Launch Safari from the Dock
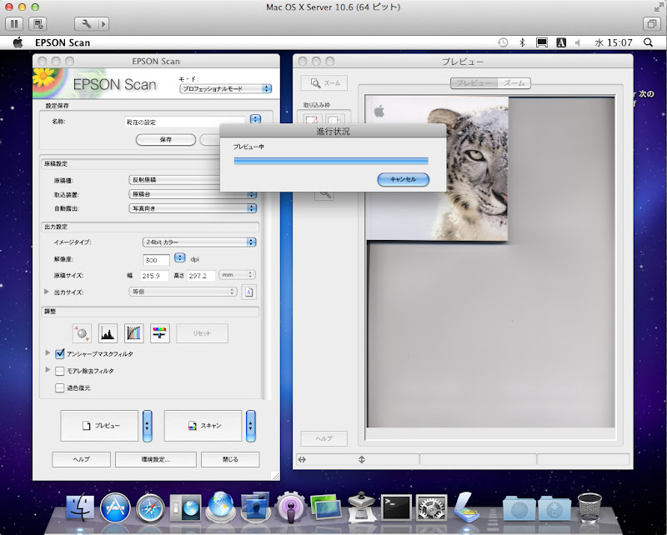The width and height of the screenshot is (667, 535). (x=150, y=508)
